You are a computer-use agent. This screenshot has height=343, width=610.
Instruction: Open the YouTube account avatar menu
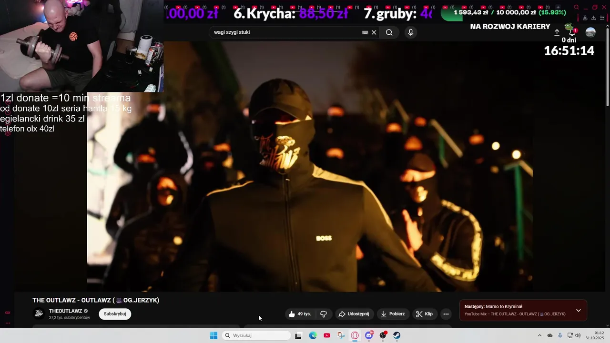click(x=590, y=32)
